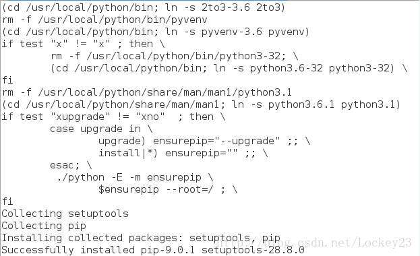Click the 'if test "x" != "x"' line
This screenshot has width=420, height=256.
click(84, 44)
